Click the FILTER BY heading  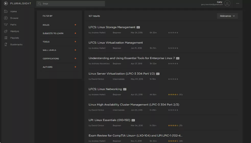point(48,16)
